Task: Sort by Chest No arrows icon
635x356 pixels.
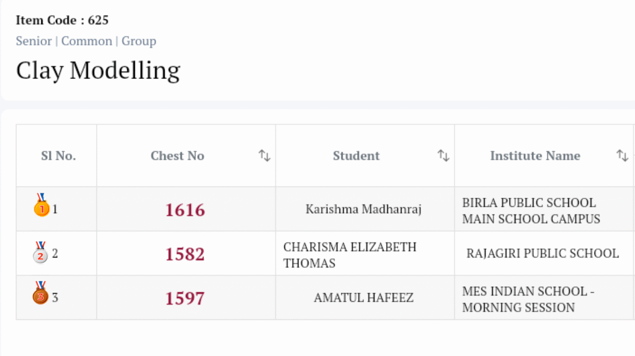Action: click(x=265, y=156)
